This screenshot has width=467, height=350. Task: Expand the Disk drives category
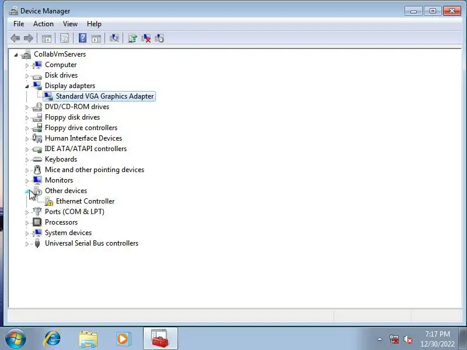[x=27, y=76]
